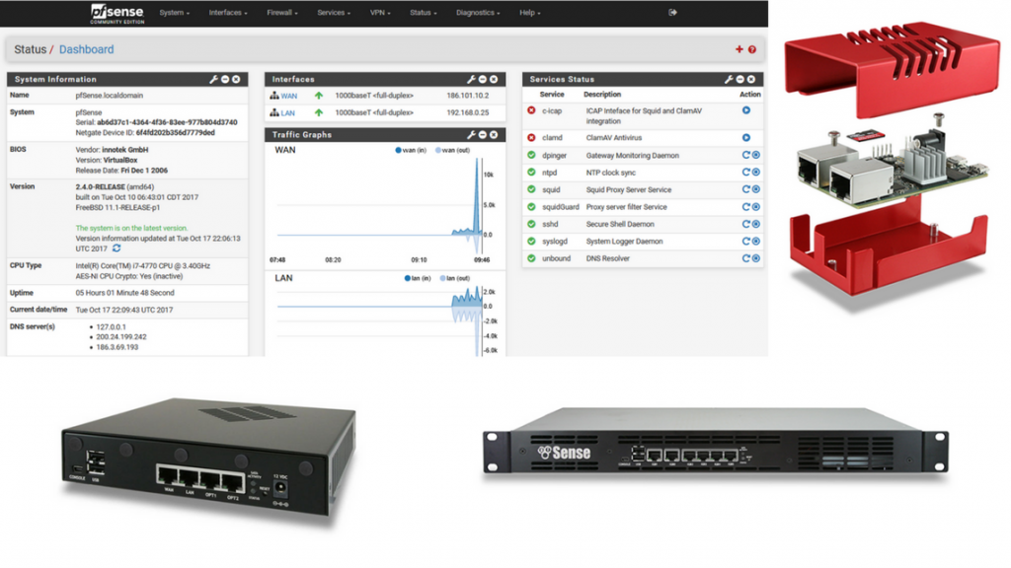Start the c-icap service
The image size is (1011, 568).
[746, 110]
